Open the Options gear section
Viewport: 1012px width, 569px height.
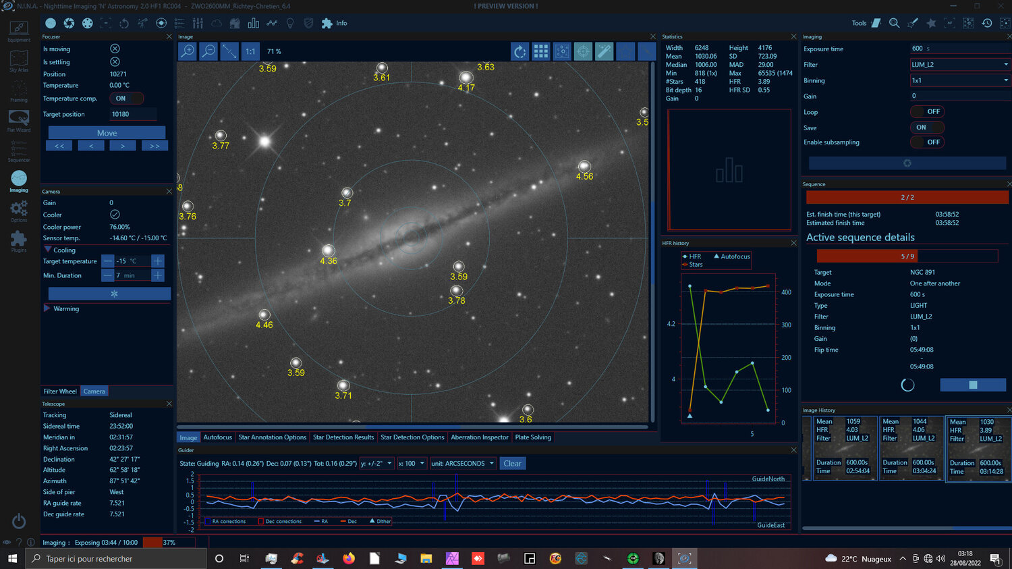click(19, 211)
